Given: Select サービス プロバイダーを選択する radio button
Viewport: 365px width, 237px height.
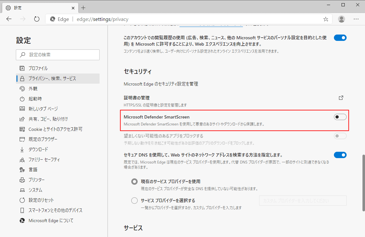Looking at the screenshot, I should pyautogui.click(x=134, y=201).
